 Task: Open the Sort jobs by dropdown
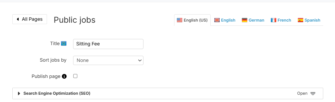tap(108, 60)
